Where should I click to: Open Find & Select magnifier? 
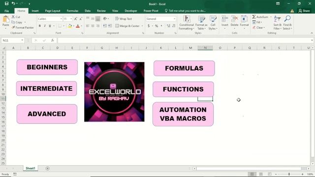tap(287, 23)
